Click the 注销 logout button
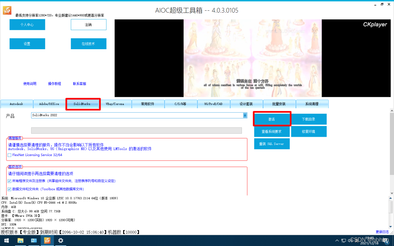The image size is (394, 246). tap(89, 25)
